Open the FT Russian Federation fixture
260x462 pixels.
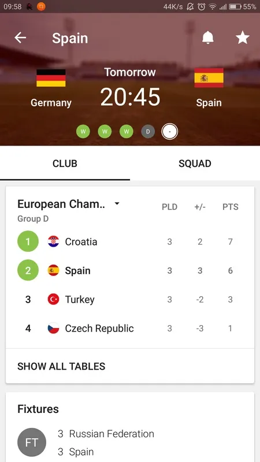click(130, 442)
